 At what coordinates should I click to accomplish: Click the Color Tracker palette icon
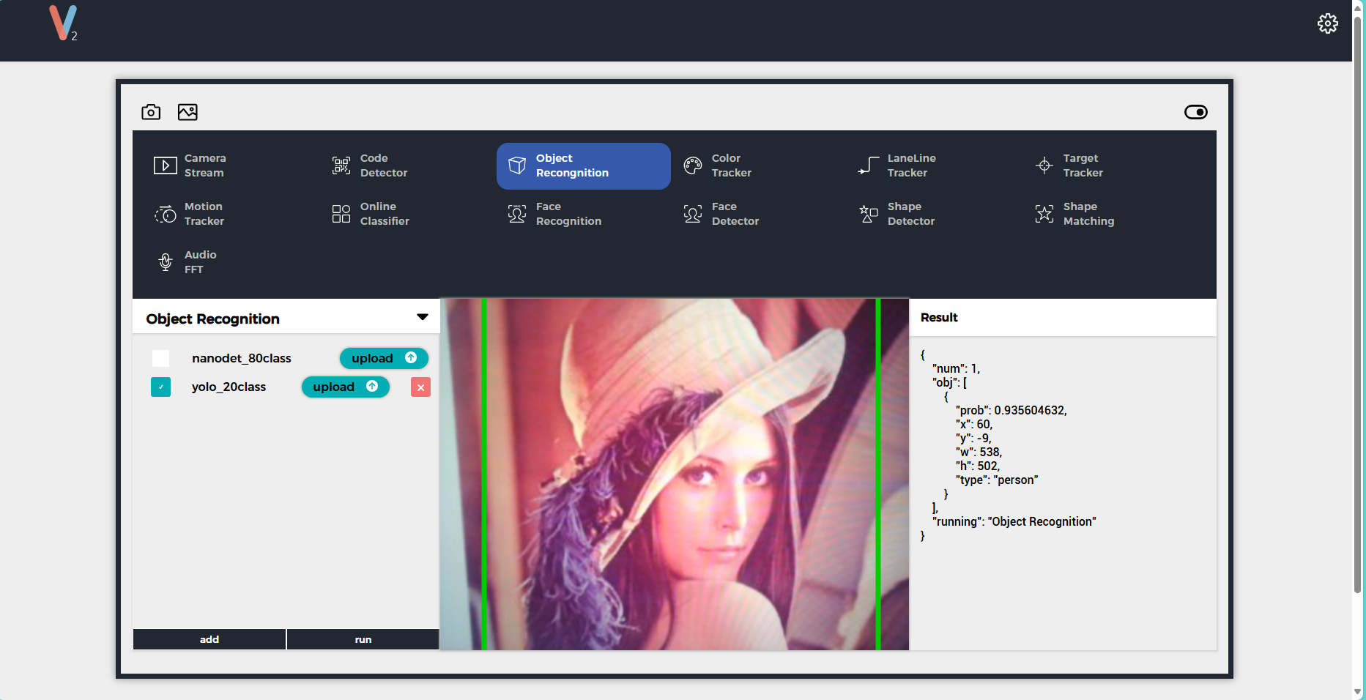[693, 165]
